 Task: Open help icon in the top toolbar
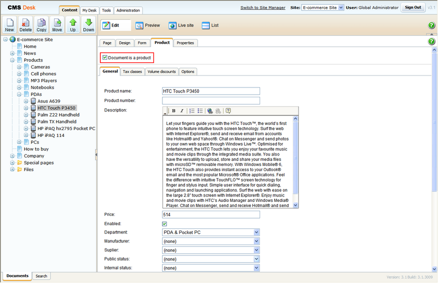point(432,25)
